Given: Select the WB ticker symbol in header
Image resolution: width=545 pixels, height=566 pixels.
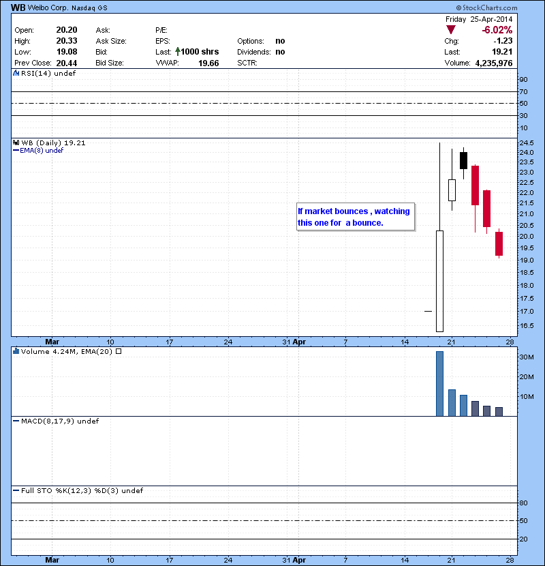Looking at the screenshot, I should point(18,8).
